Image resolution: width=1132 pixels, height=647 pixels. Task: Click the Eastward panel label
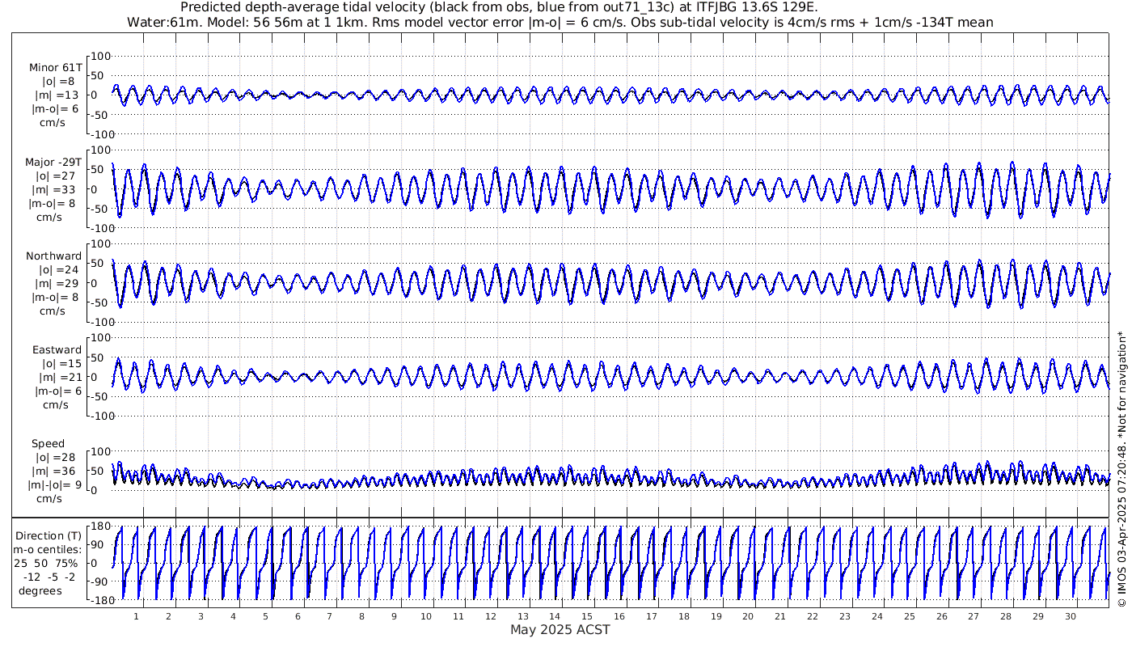(x=57, y=350)
